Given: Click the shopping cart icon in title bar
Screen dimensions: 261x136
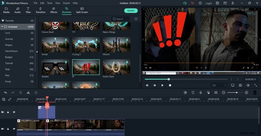Looking at the screenshot, I should point(192,3).
